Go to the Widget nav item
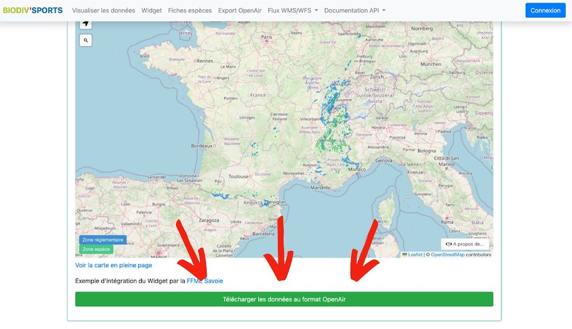This screenshot has height=329, width=572. [x=152, y=10]
